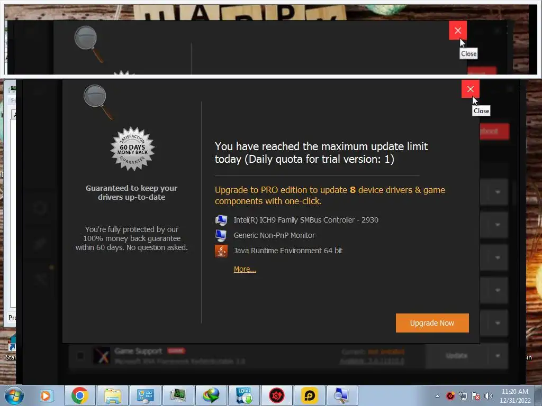Image resolution: width=542 pixels, height=406 pixels.
Task: Click the magnifier logo in the dialog corner
Action: click(x=98, y=101)
